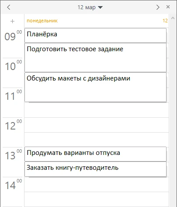Go to the next day arrow
This screenshot has width=177, height=207.
(x=158, y=7)
